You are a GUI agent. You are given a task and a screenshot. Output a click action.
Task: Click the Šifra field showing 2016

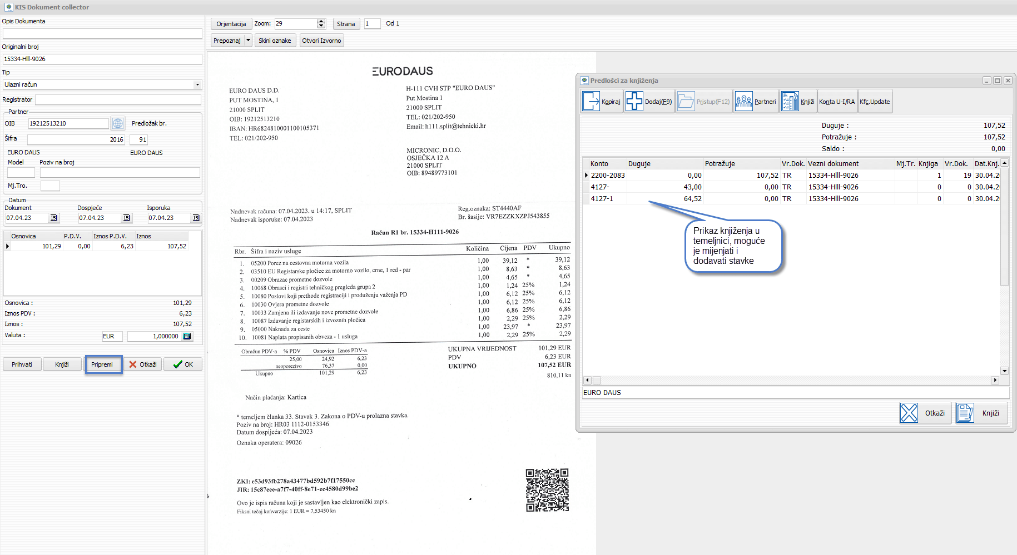76,139
